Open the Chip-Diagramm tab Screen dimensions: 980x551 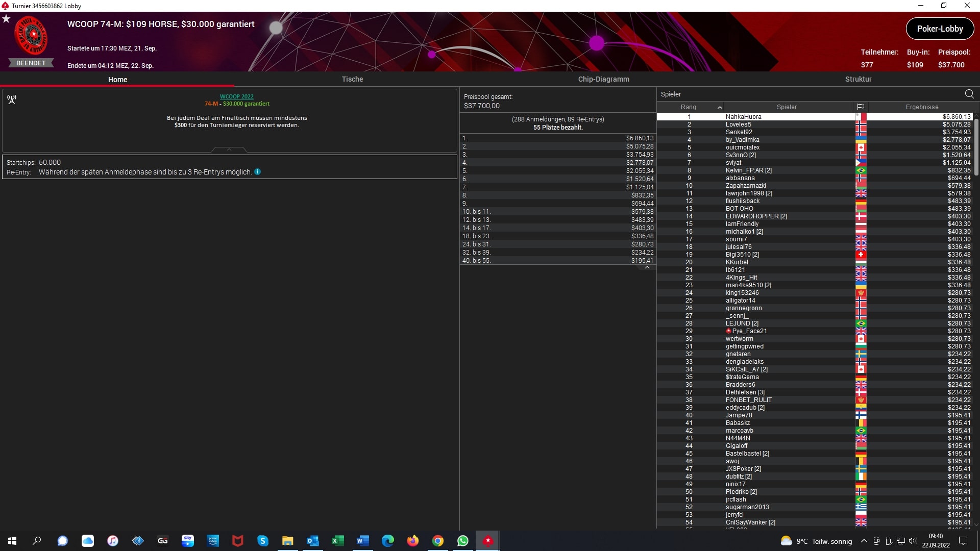603,79
